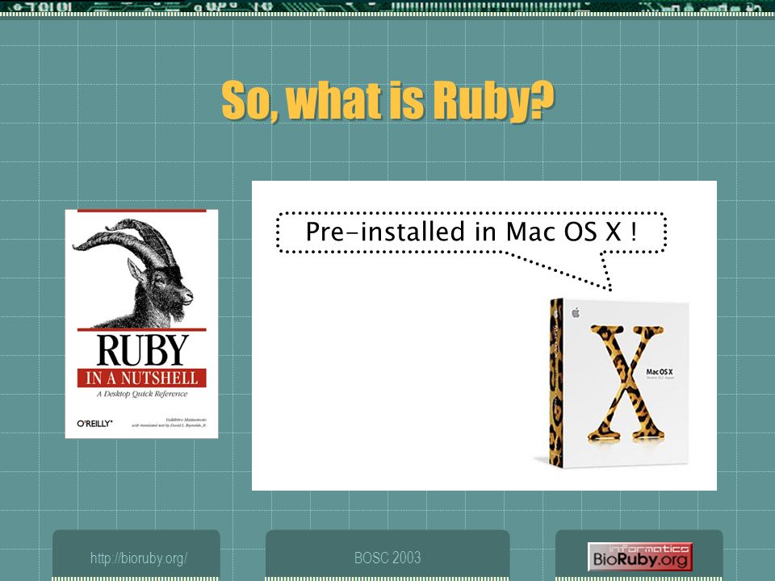The width and height of the screenshot is (775, 581).
Task: Click the Ruby in a Nutshell book cover
Action: 141,324
